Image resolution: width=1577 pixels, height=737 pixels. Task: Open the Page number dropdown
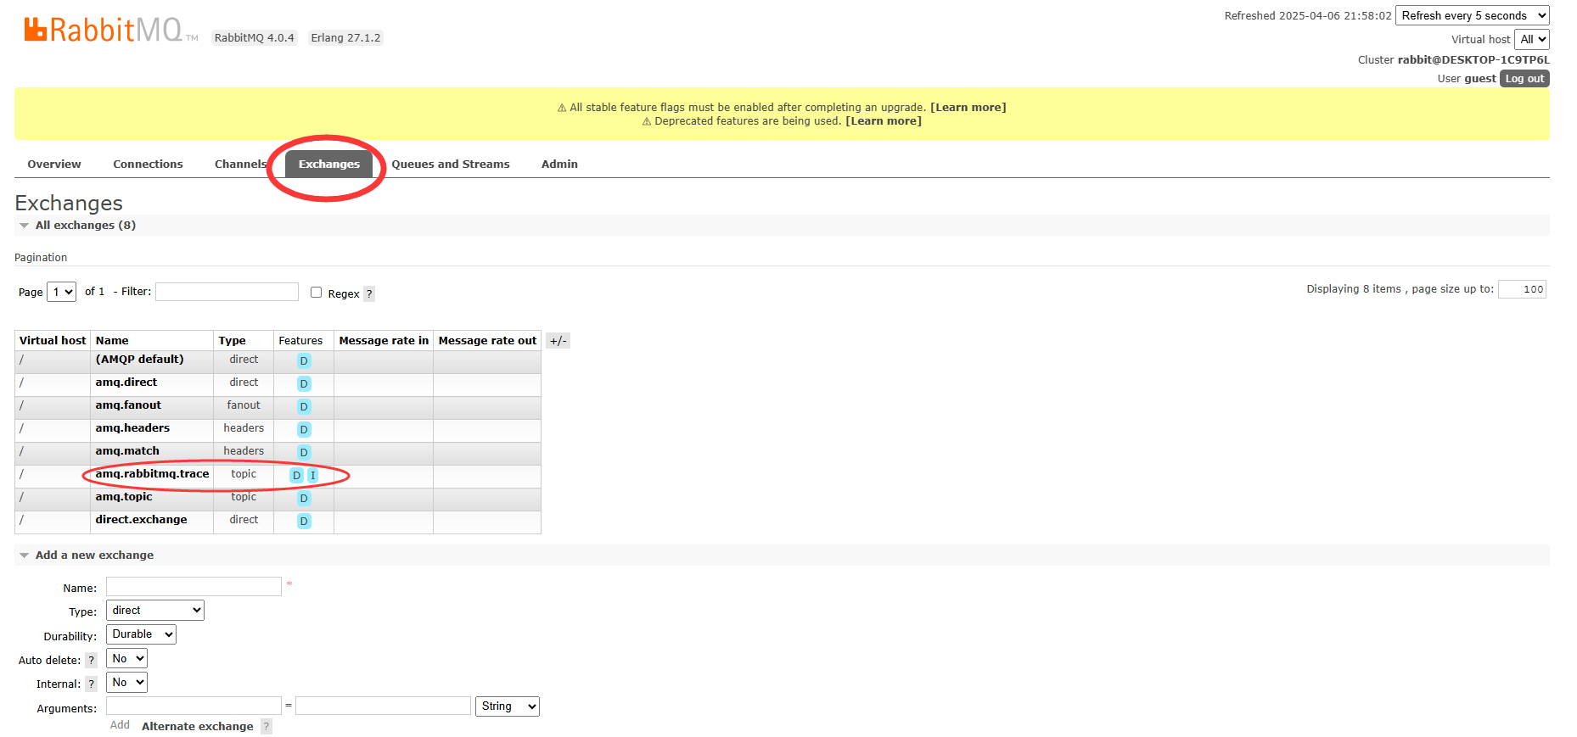(x=61, y=292)
